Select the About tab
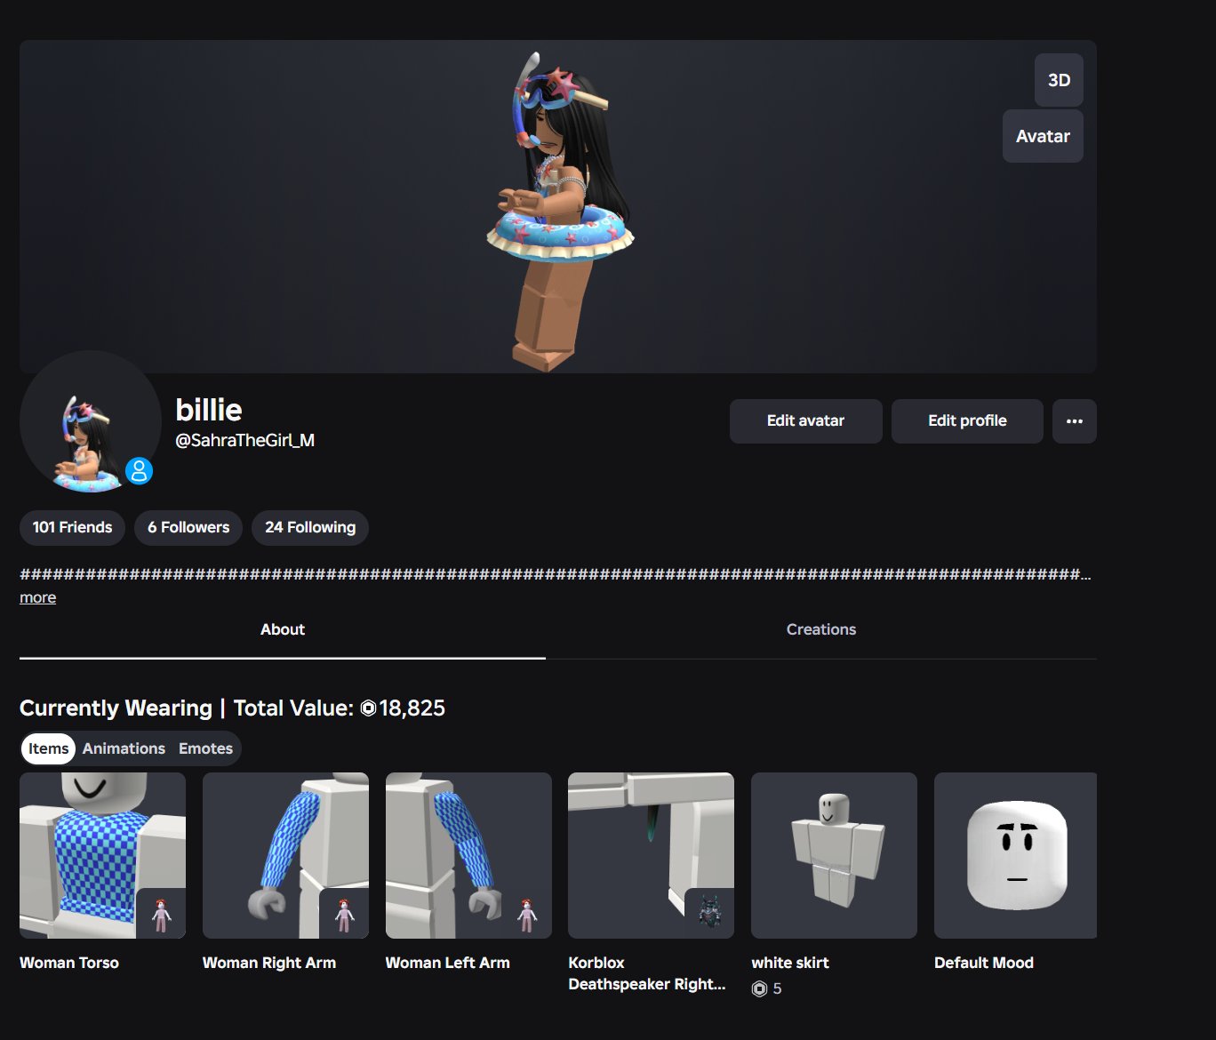The width and height of the screenshot is (1216, 1040). 283,629
